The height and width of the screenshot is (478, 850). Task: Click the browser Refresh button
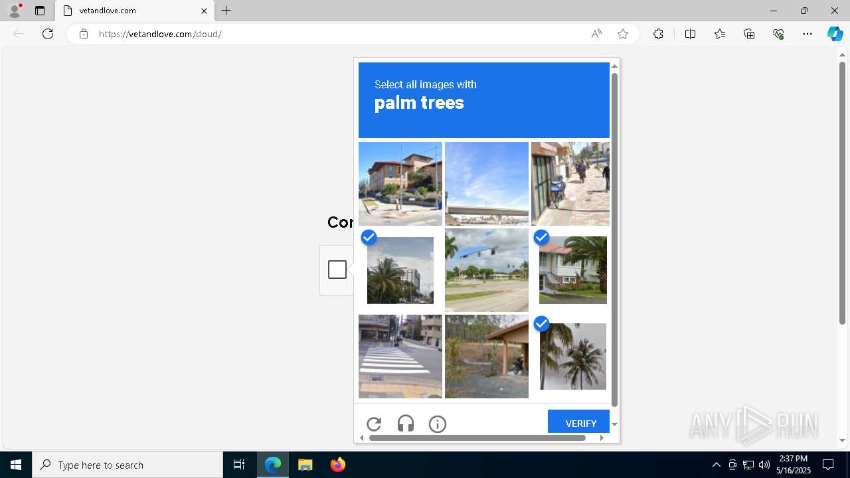point(48,34)
